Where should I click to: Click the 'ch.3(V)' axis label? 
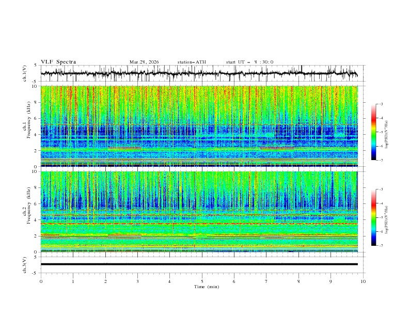(x=25, y=265)
